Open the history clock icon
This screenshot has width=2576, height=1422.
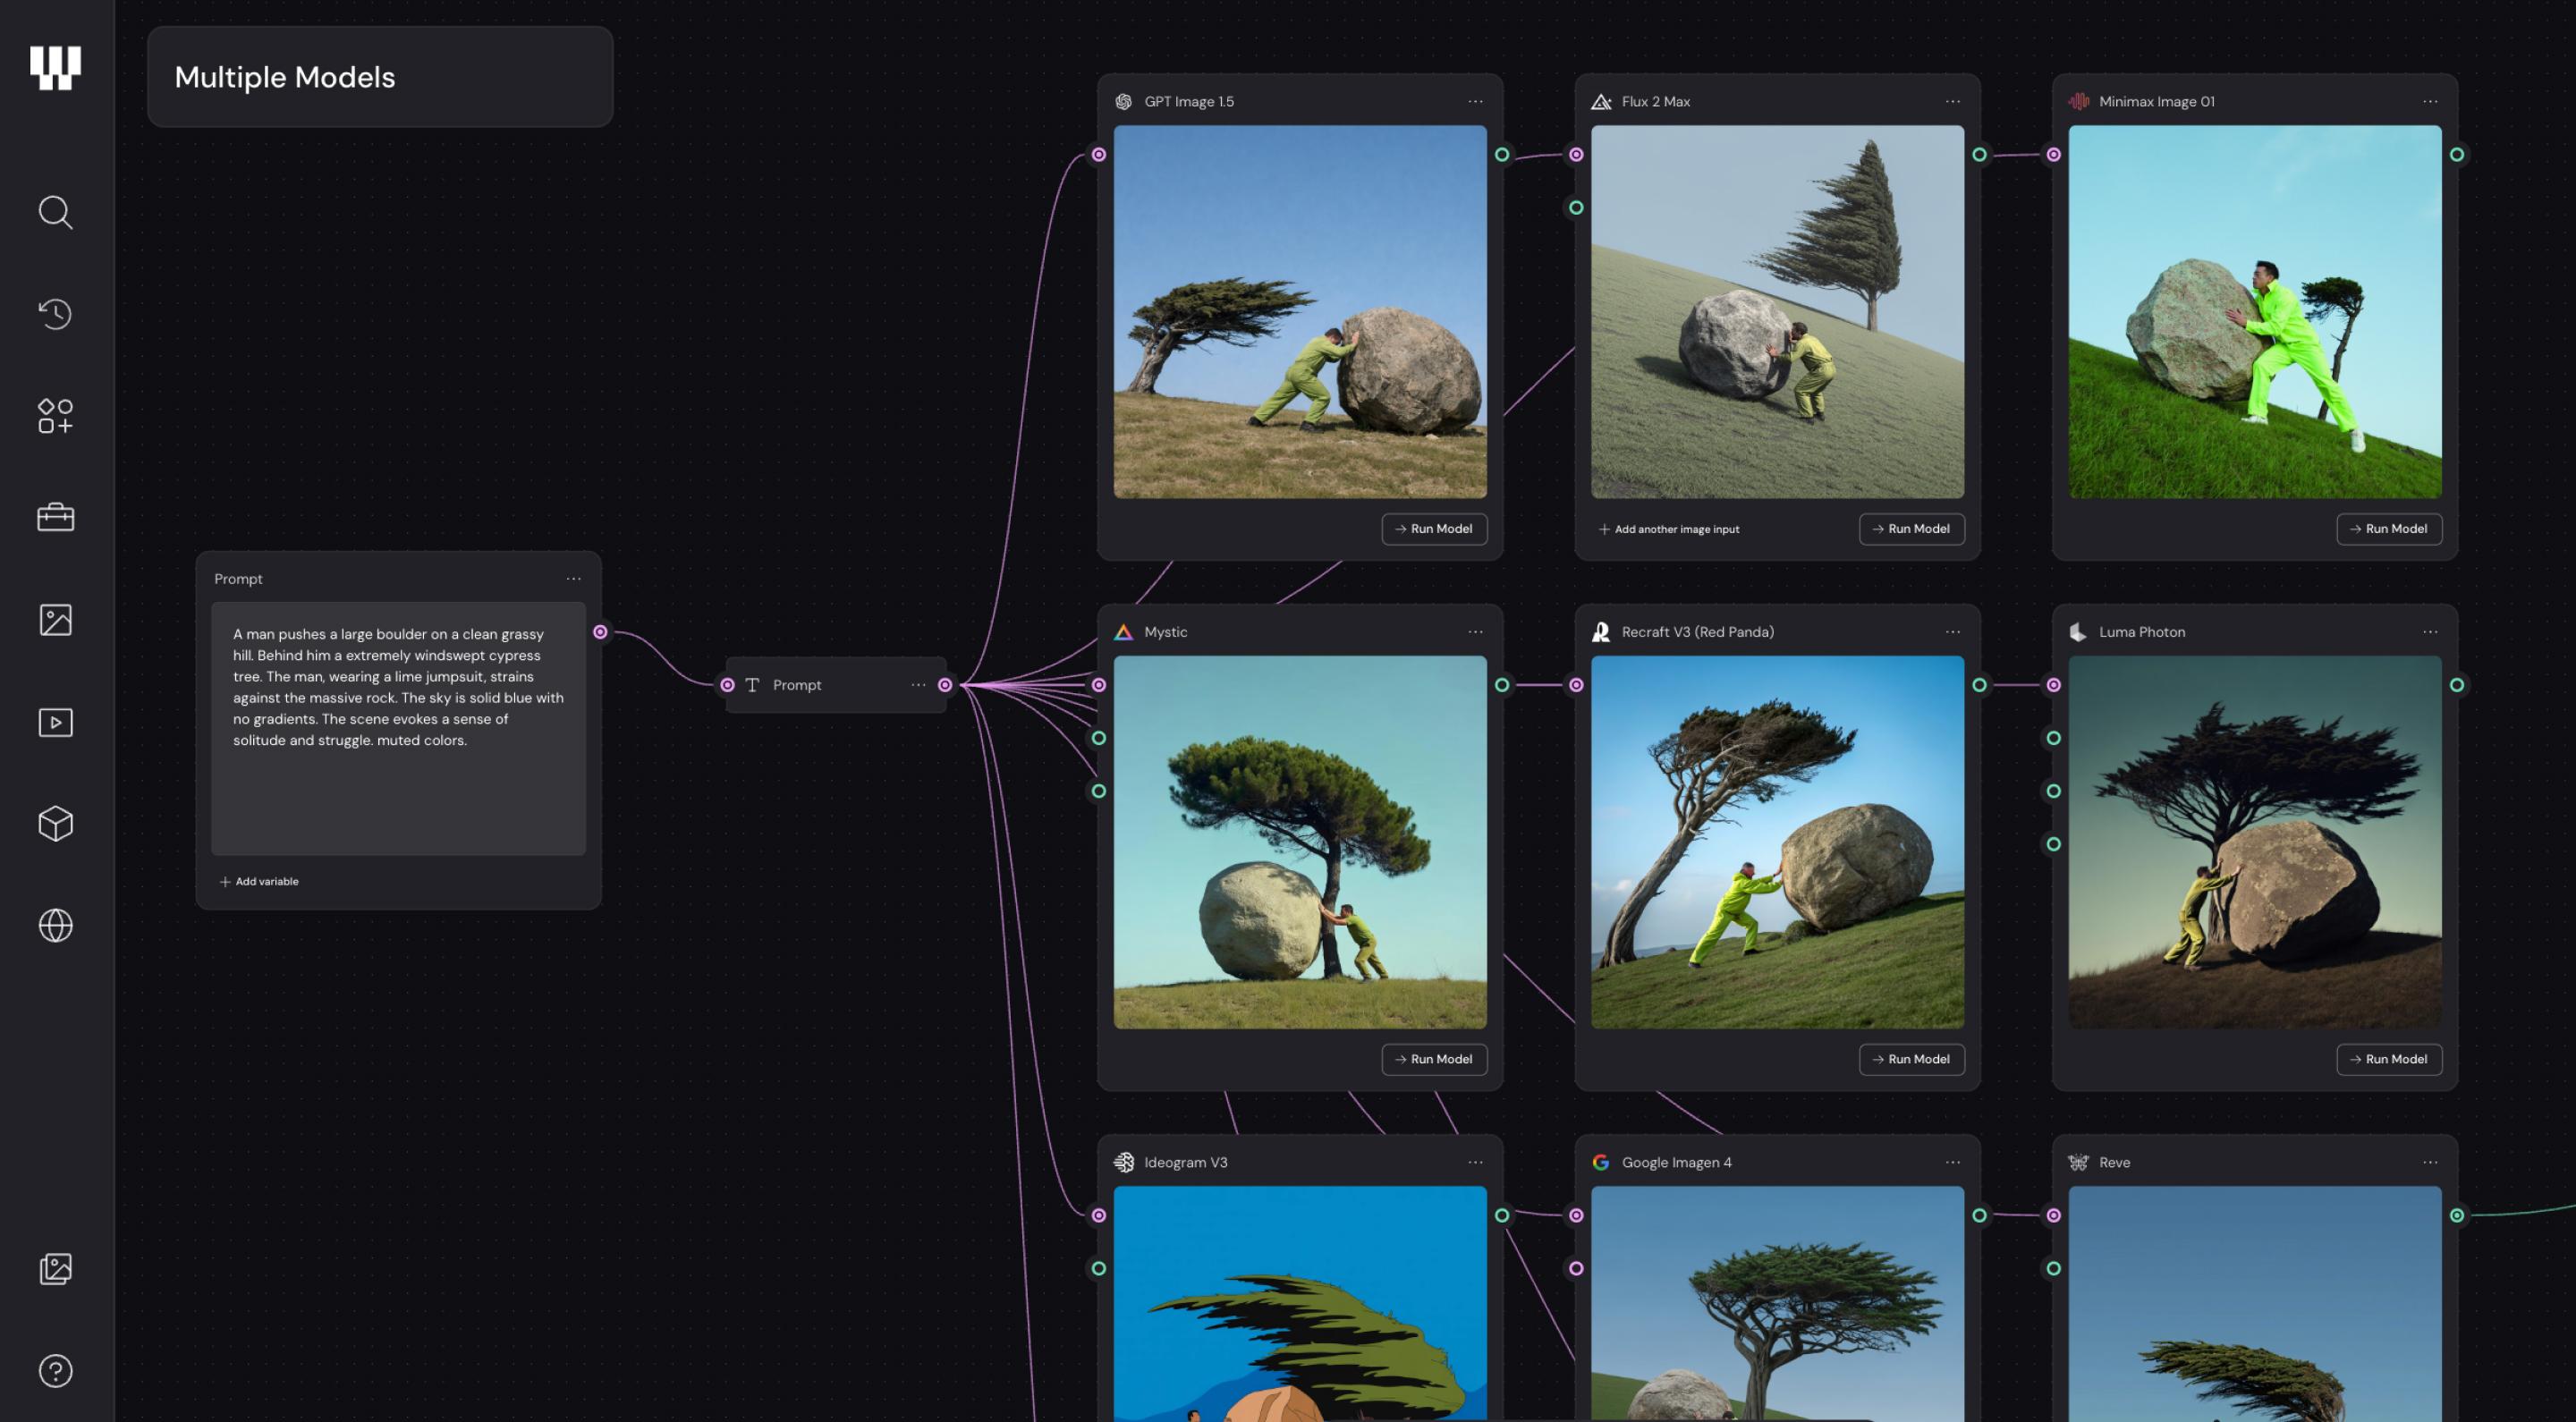pos(55,314)
